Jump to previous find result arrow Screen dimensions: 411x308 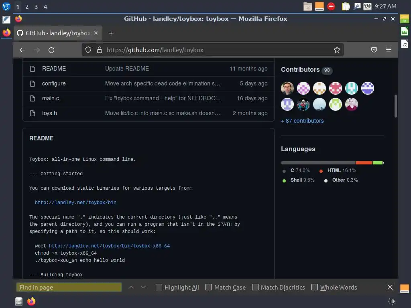pos(131,287)
